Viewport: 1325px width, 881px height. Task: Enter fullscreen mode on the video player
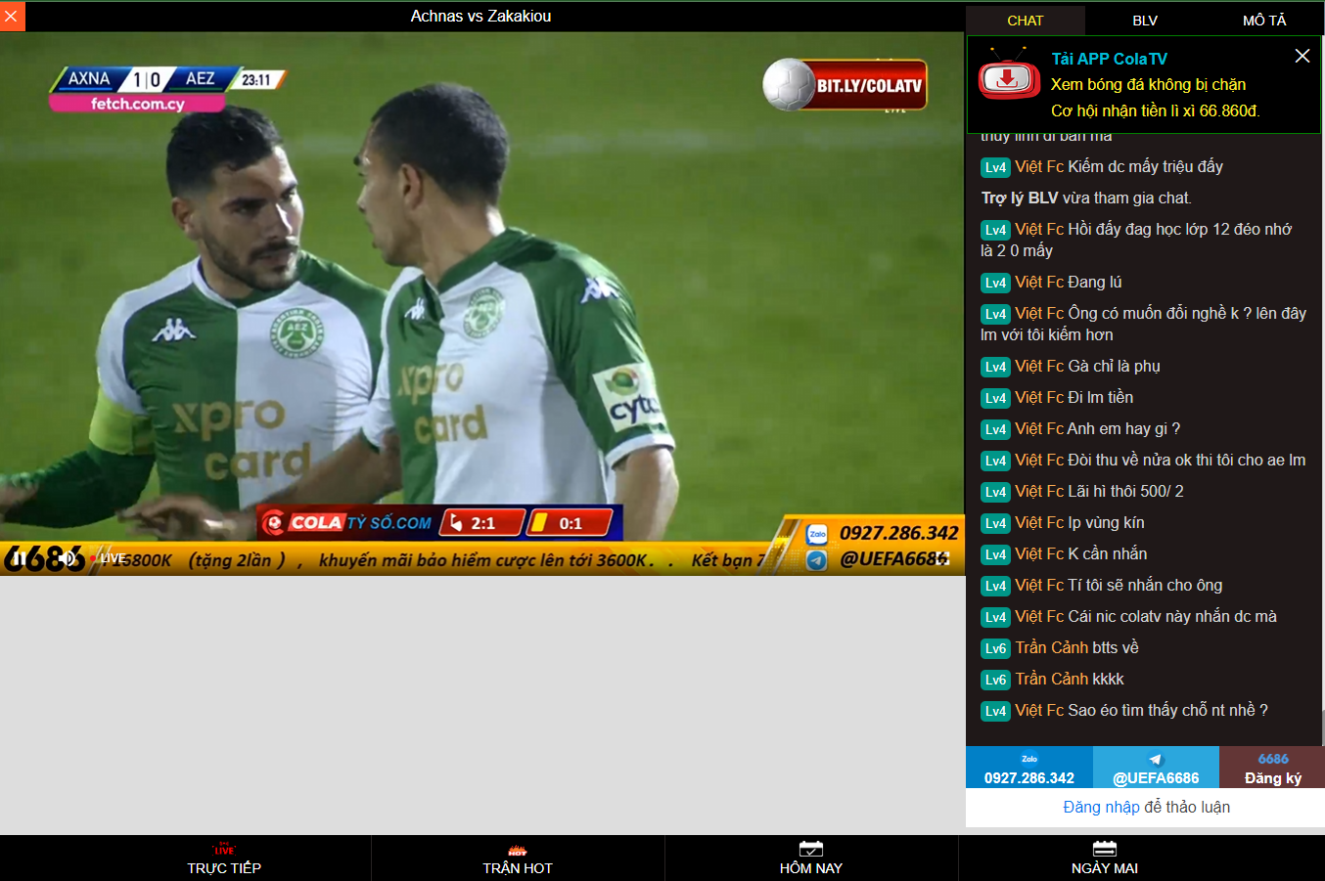[942, 558]
